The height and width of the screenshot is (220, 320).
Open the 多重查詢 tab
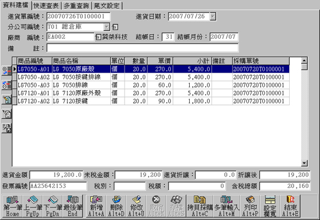tap(77, 6)
